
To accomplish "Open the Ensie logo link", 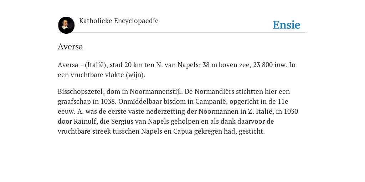I will [287, 25].
